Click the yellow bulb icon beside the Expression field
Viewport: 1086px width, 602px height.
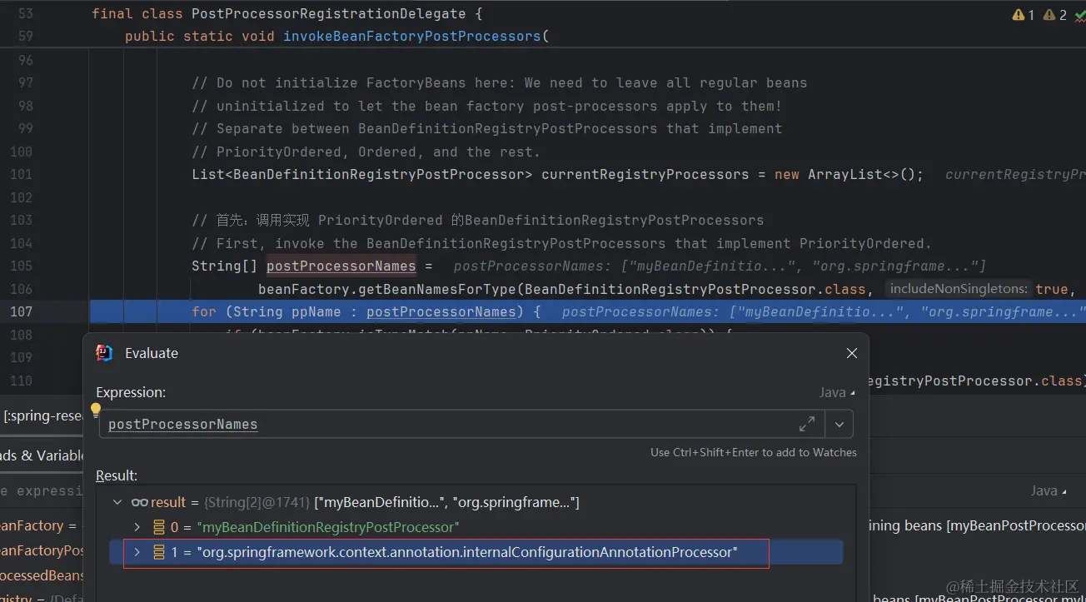(96, 409)
